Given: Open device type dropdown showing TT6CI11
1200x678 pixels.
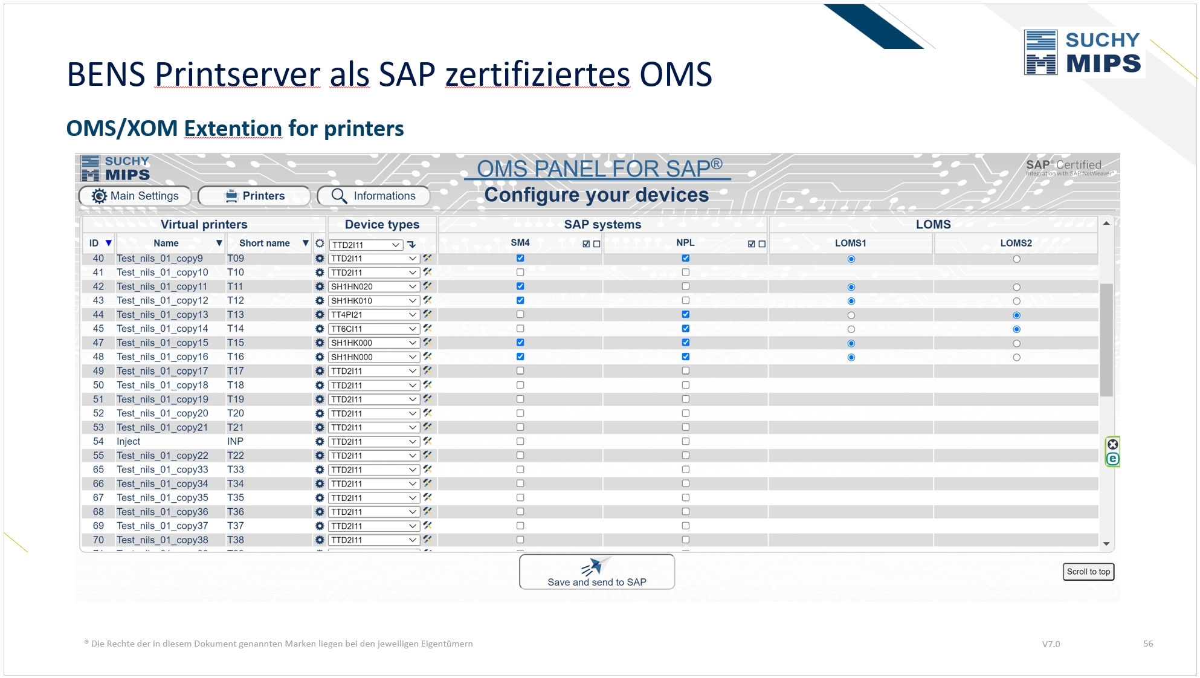Looking at the screenshot, I should click(374, 329).
